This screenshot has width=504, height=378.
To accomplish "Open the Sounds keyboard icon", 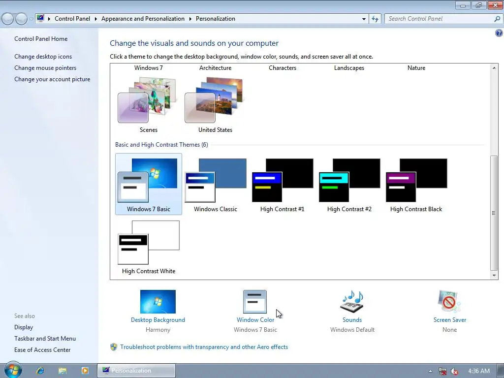I will 352,302.
